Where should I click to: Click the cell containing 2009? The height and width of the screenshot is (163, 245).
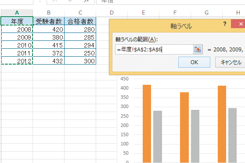click(x=17, y=37)
